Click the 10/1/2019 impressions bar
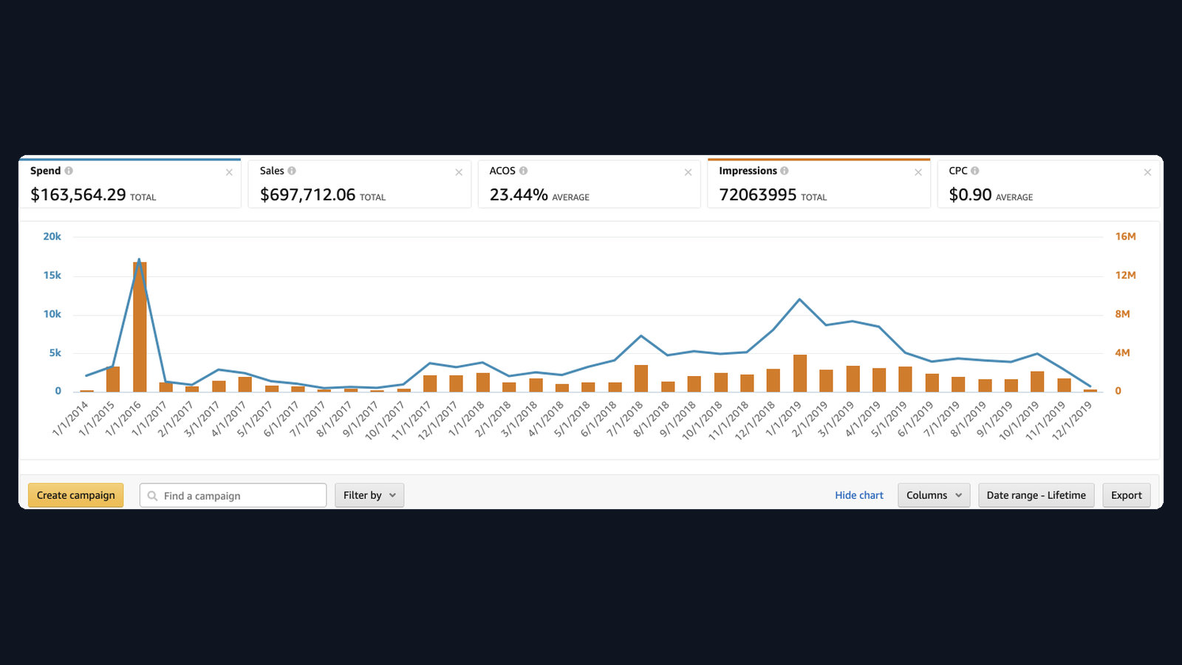The width and height of the screenshot is (1182, 665). click(x=1037, y=381)
